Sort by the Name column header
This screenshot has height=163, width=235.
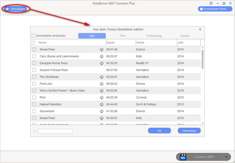(x=42, y=43)
